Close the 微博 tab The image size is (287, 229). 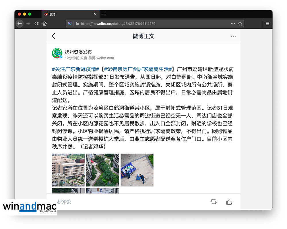click(x=95, y=14)
